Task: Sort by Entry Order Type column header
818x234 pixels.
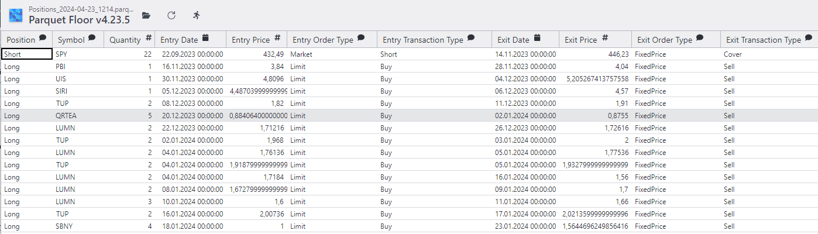Action: (322, 40)
